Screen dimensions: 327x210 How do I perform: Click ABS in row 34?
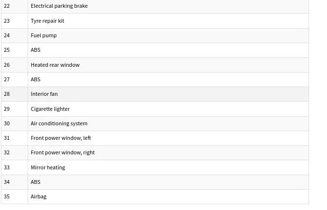pos(35,182)
